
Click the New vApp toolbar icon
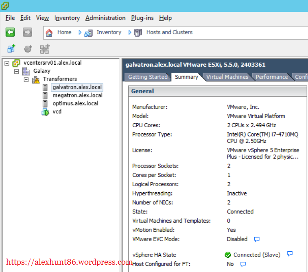(45, 49)
